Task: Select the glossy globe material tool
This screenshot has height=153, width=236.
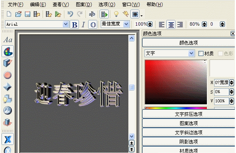Action: (x=7, y=110)
